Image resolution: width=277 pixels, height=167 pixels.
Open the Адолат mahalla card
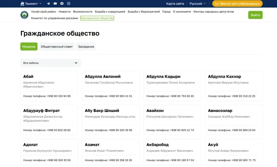pos(49,152)
